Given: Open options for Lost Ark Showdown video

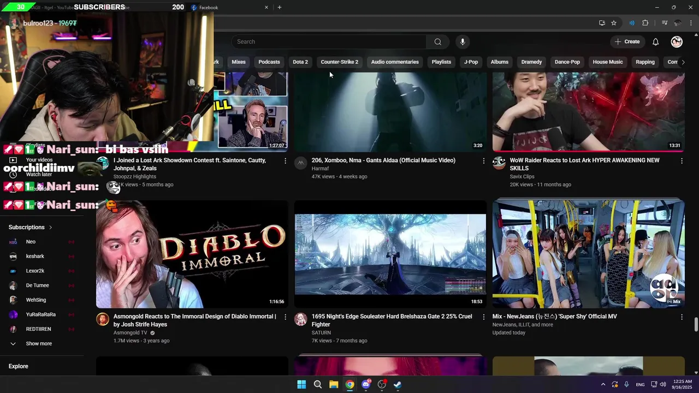Looking at the screenshot, I should tap(285, 161).
